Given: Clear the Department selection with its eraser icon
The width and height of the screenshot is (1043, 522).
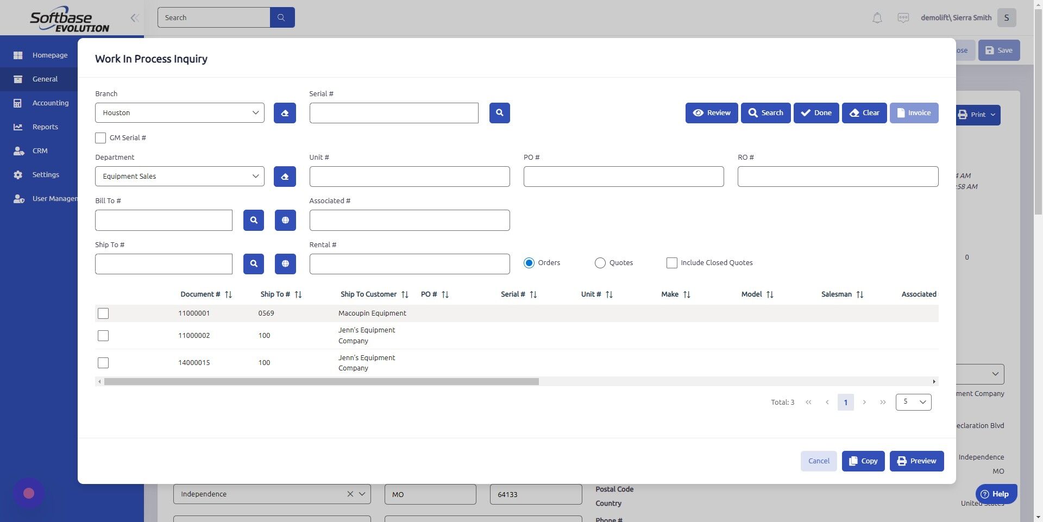Looking at the screenshot, I should pos(285,176).
